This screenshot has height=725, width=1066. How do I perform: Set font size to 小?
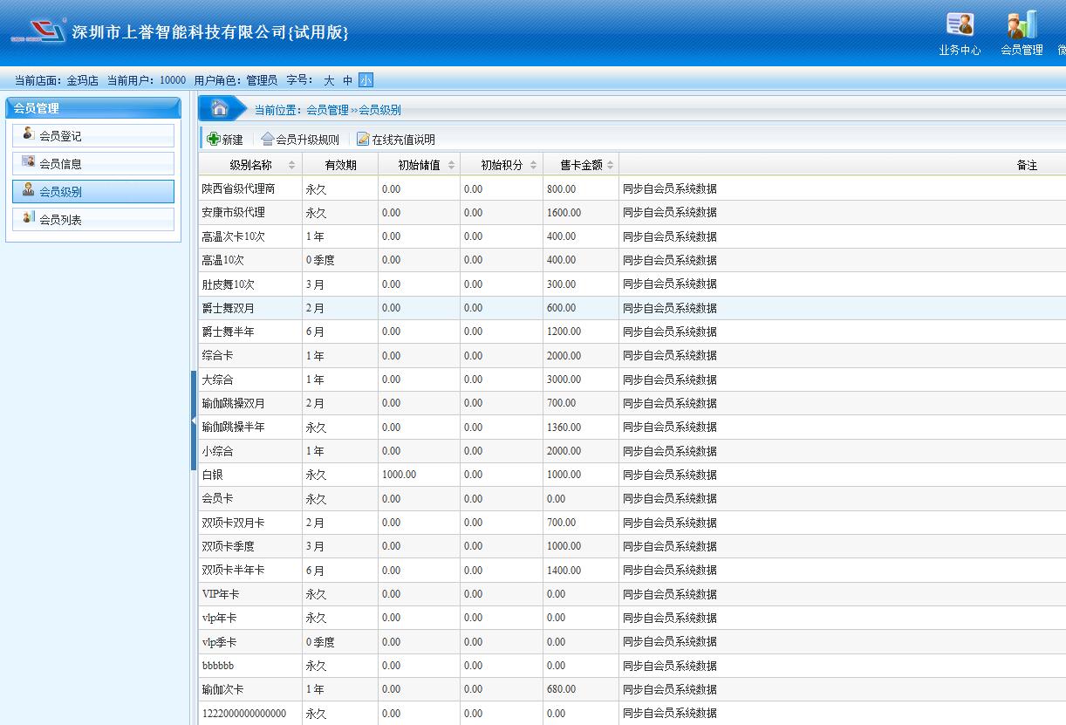tap(366, 80)
